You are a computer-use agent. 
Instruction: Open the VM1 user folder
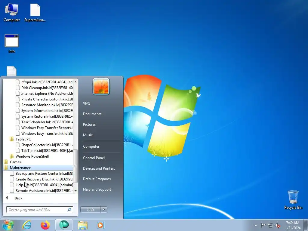point(86,103)
